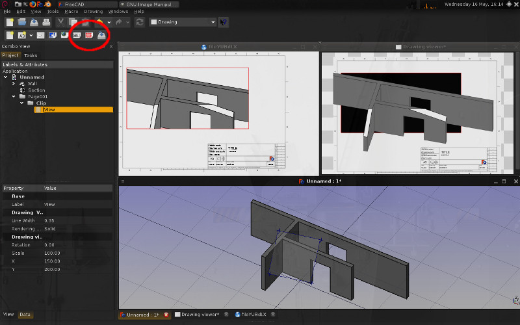Open the Undo history dropdown arrow
The height and width of the screenshot is (325, 520).
pyautogui.click(x=109, y=23)
